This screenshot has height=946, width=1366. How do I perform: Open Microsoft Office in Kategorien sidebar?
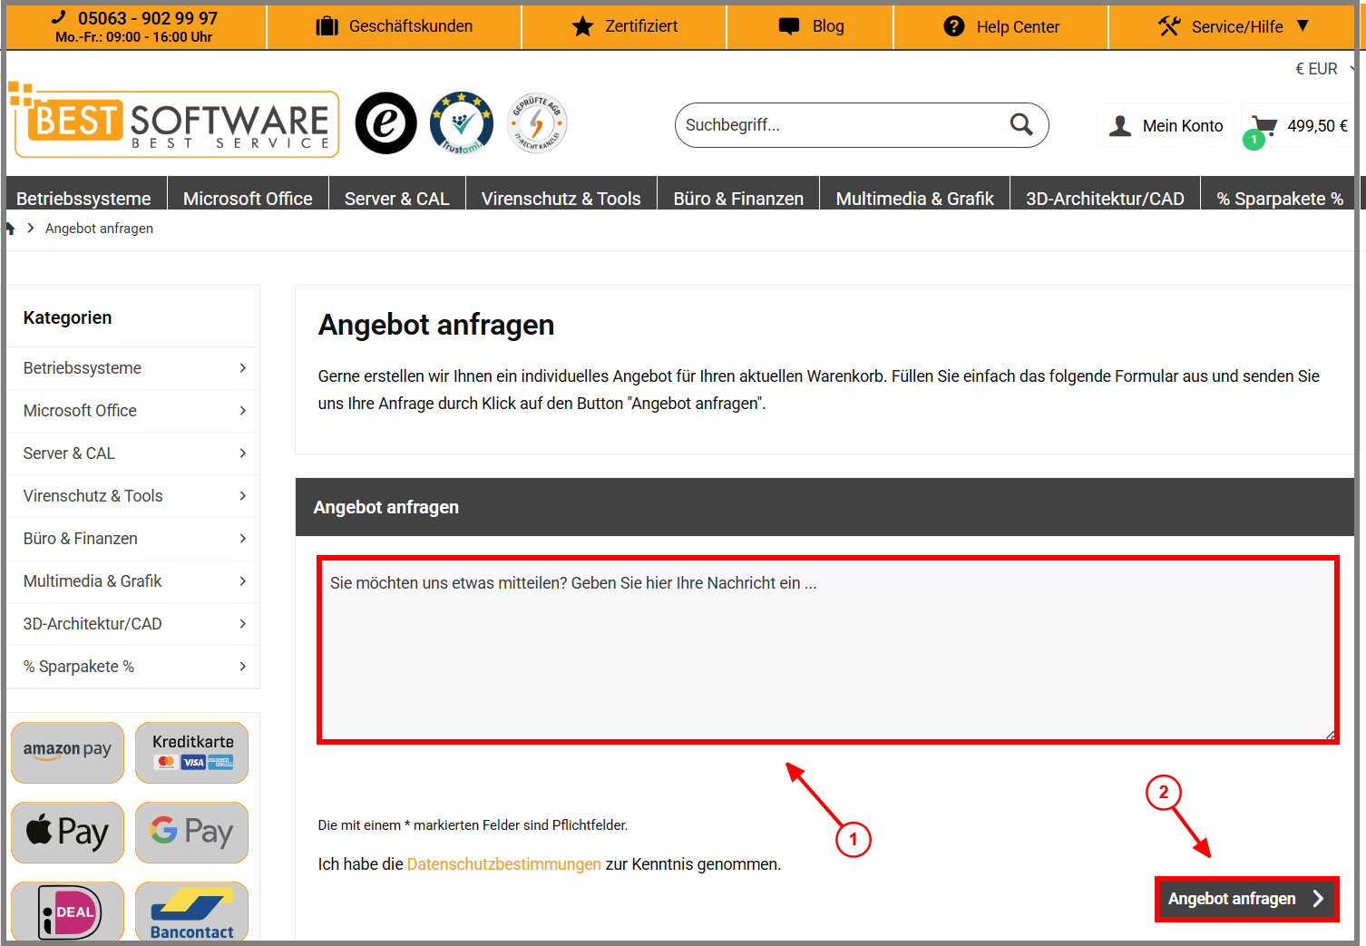133,410
